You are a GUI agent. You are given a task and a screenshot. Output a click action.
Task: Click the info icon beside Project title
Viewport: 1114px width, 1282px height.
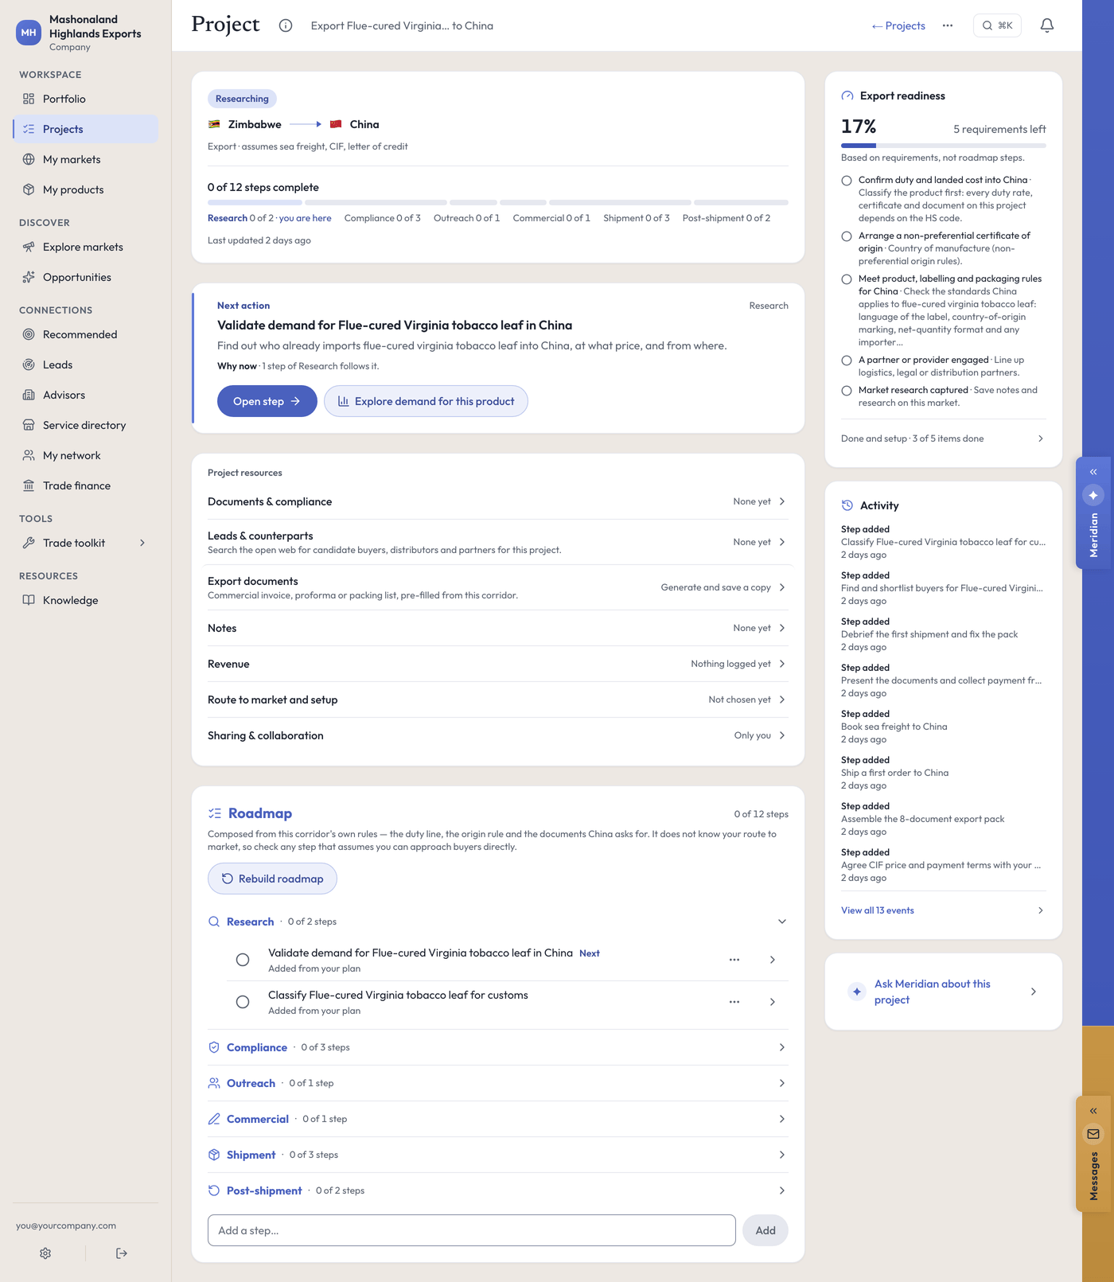pos(286,25)
